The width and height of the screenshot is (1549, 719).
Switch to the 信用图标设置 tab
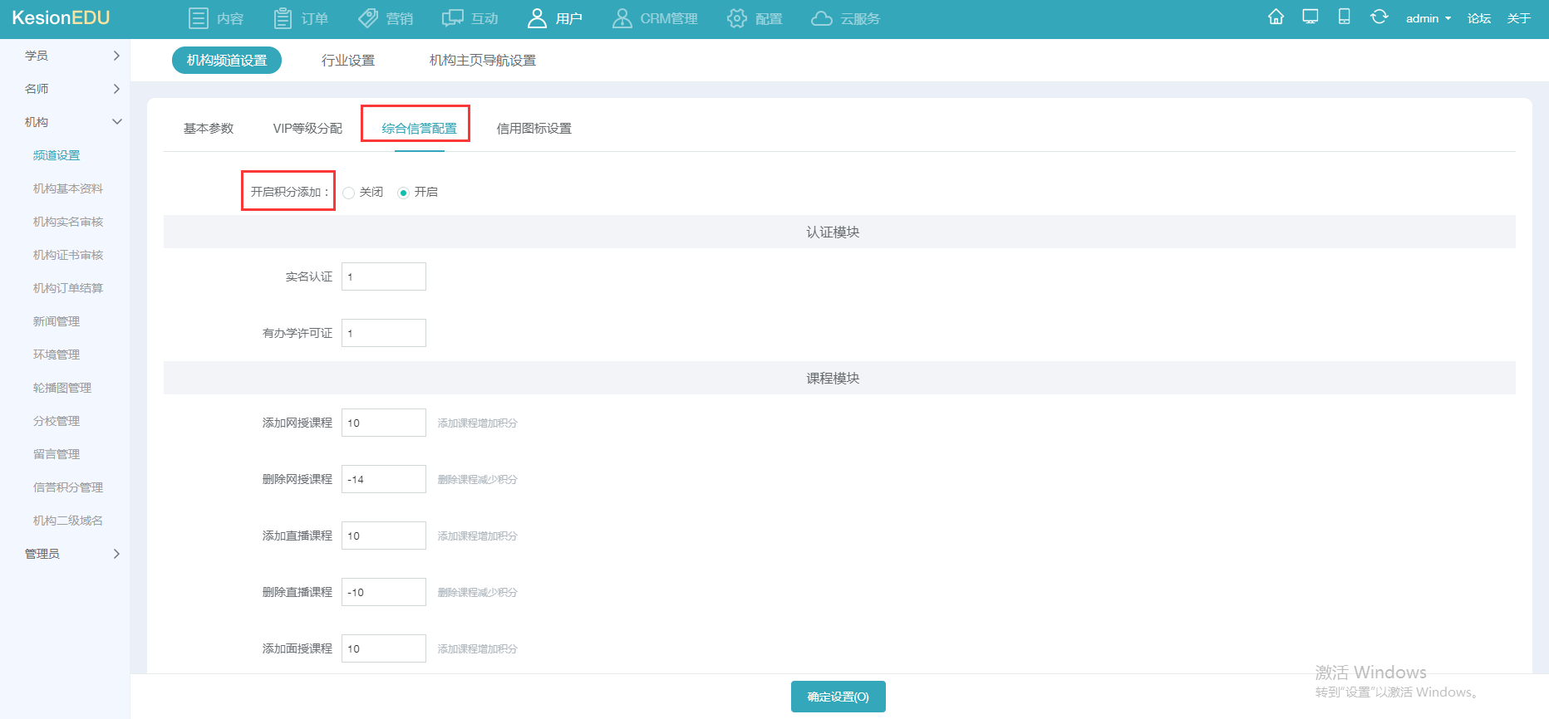(x=534, y=129)
